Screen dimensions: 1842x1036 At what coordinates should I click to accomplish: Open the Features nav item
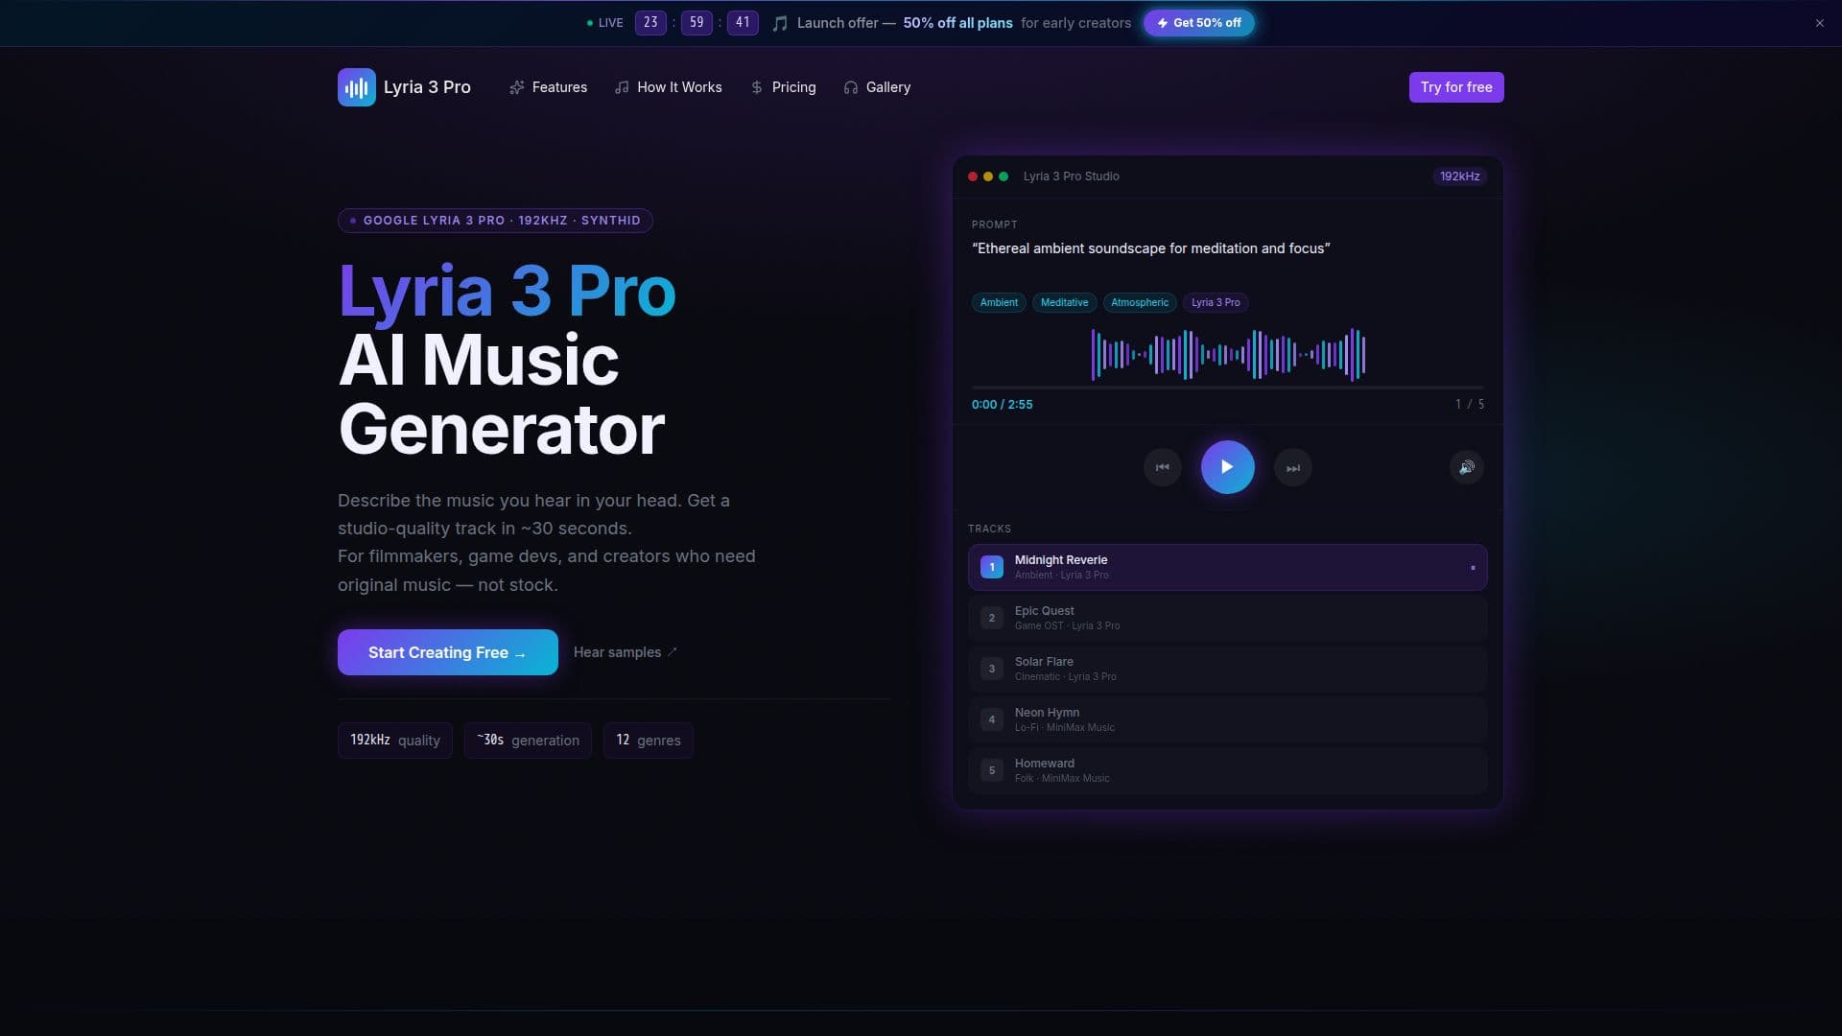point(548,87)
